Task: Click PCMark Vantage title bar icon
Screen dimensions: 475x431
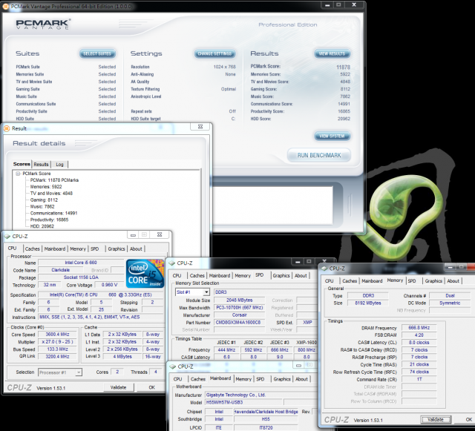Action: [5, 7]
